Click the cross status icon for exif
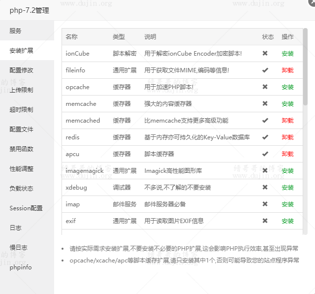The width and height of the screenshot is (315, 294). coord(265,221)
